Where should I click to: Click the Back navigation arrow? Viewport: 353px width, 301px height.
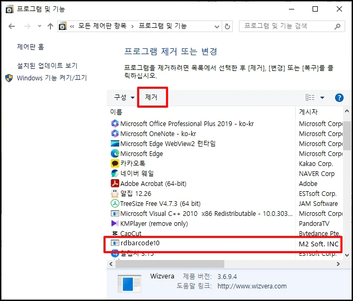click(x=12, y=26)
